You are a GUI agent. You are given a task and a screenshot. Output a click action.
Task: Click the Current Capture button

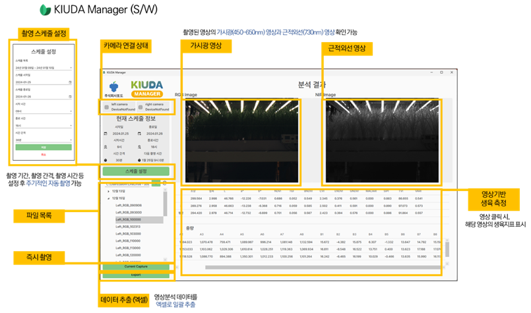point(136,267)
